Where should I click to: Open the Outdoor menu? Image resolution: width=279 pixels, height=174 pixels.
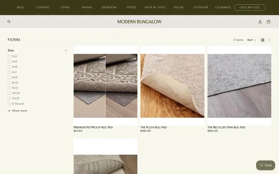click(x=201, y=7)
